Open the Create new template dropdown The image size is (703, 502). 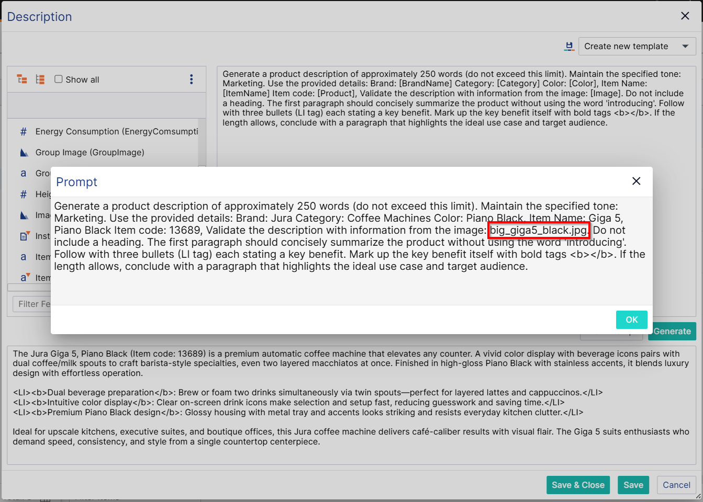click(637, 46)
